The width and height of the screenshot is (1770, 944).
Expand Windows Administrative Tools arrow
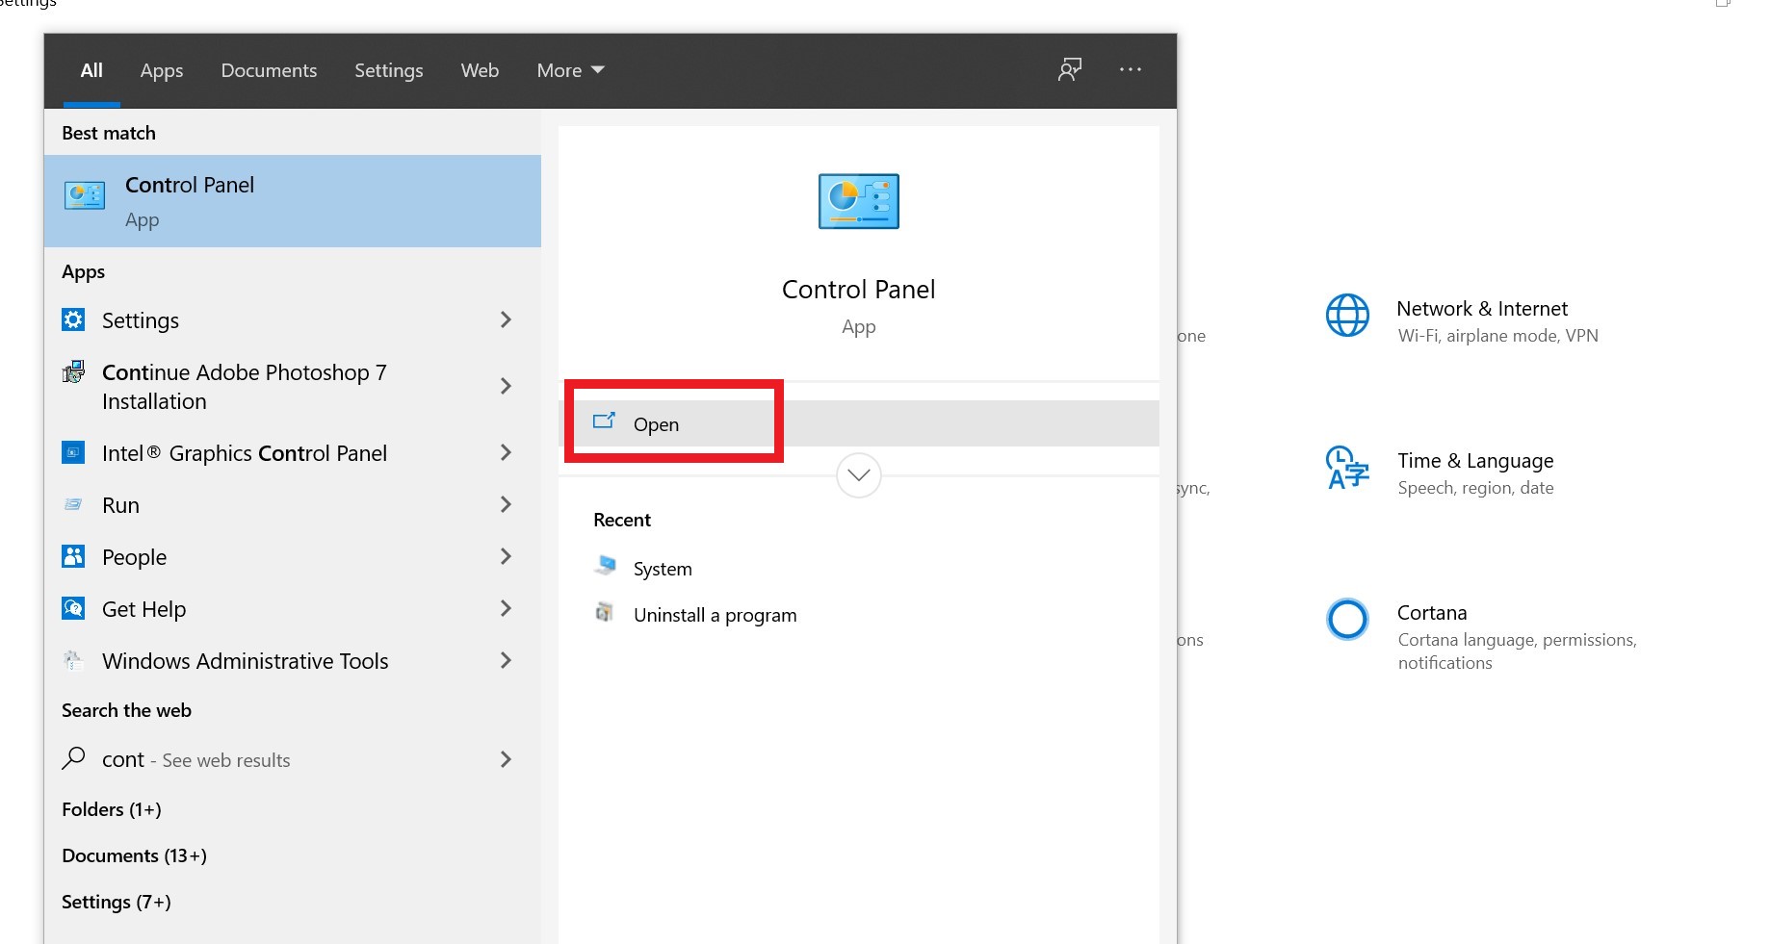coord(506,660)
